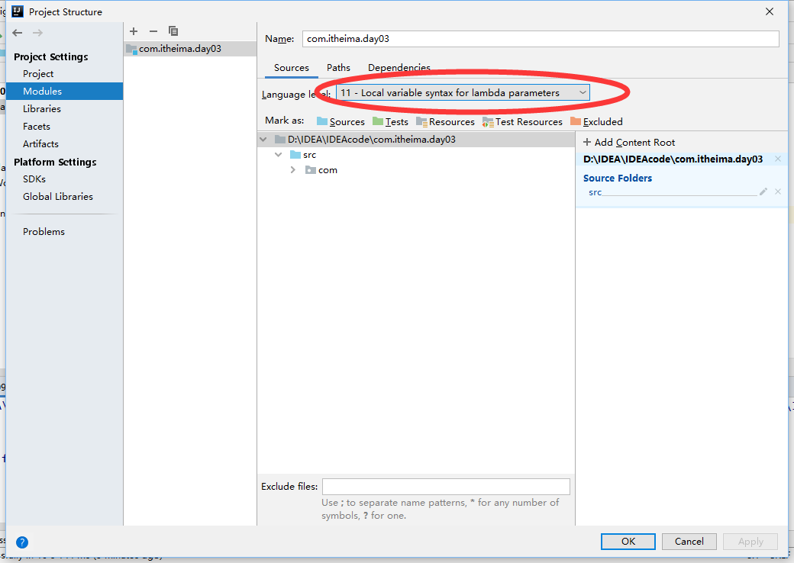The height and width of the screenshot is (563, 794).
Task: Collapse the src folder node
Action: pos(279,155)
